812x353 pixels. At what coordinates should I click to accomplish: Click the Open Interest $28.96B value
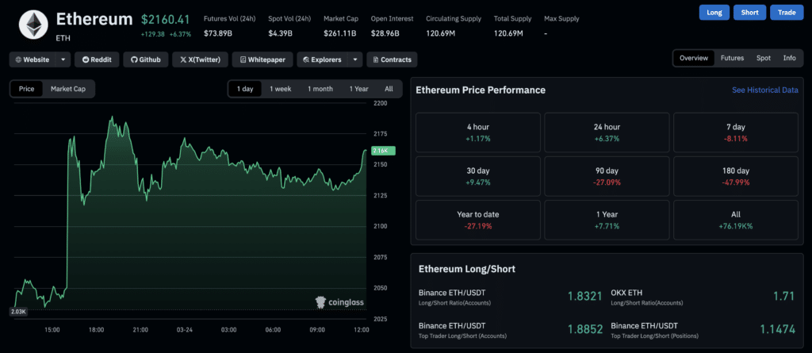click(385, 33)
